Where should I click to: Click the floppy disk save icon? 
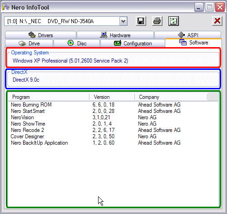pos(141,21)
